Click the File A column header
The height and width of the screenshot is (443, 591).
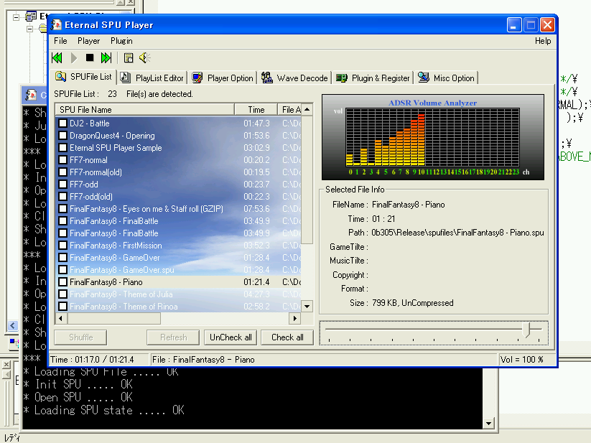pyautogui.click(x=289, y=110)
